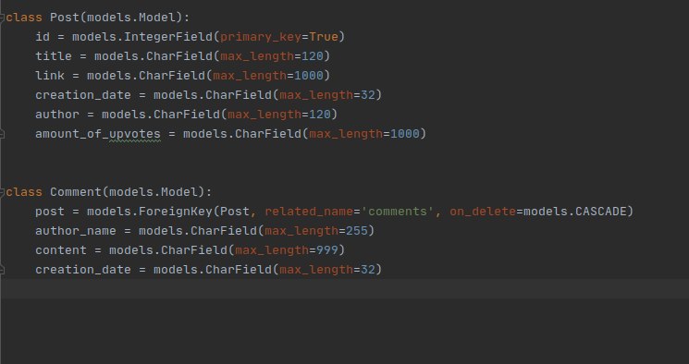The height and width of the screenshot is (364, 689).
Task: Click the value 255 on the author_name line
Action: point(357,231)
